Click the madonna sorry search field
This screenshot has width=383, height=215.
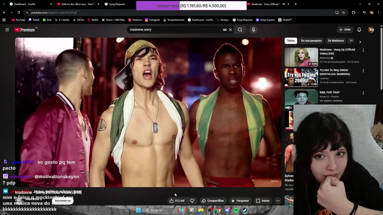click(x=175, y=30)
